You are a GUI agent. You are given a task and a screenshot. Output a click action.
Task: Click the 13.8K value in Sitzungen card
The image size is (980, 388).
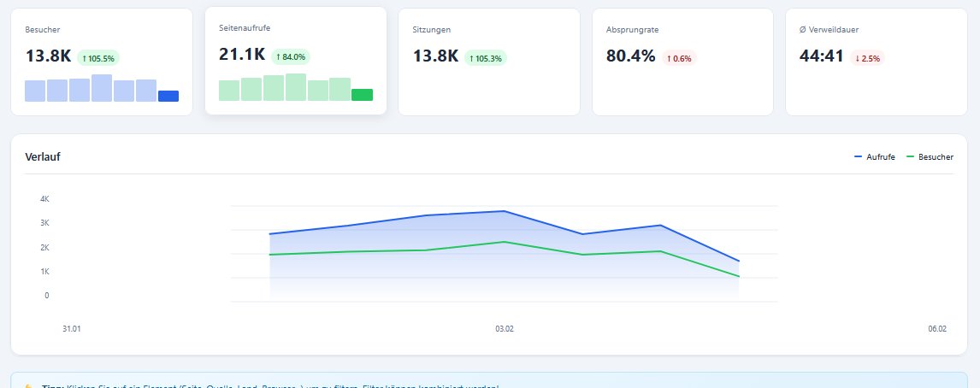coord(435,56)
